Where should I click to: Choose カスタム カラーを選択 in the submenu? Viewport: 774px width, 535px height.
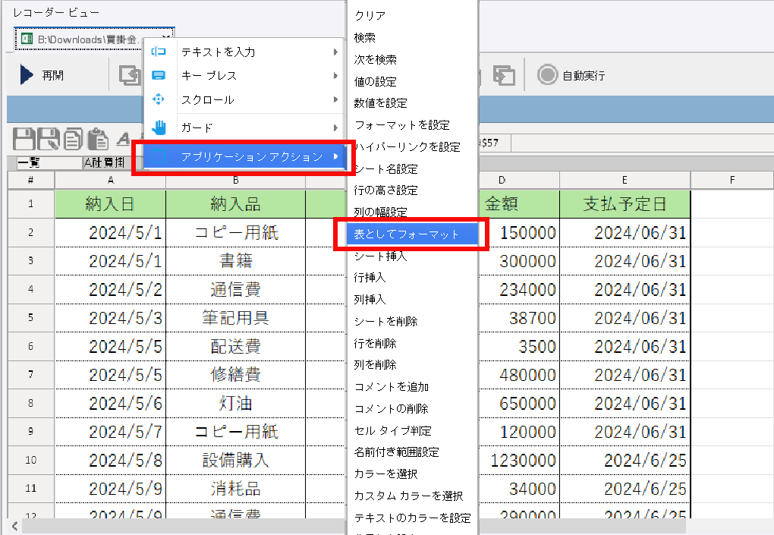(412, 496)
